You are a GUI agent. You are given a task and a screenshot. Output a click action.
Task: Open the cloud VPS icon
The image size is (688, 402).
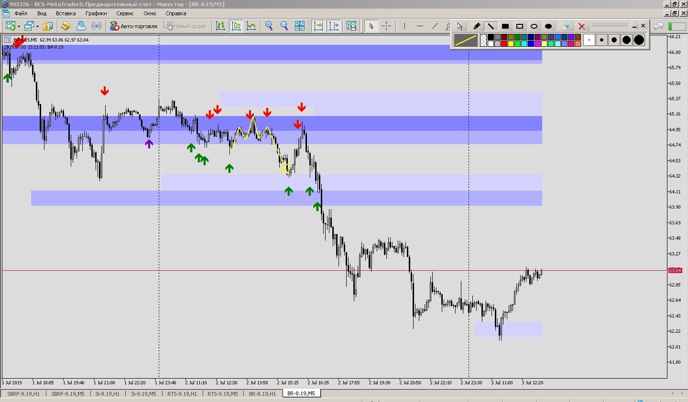pos(81,26)
